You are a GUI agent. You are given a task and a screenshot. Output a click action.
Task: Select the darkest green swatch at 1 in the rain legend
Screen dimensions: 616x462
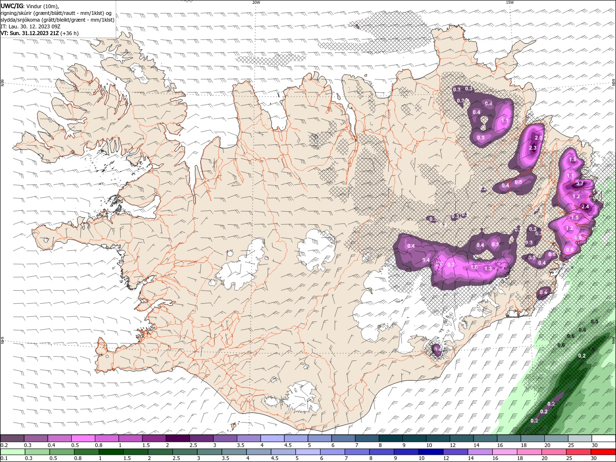[111, 452]
